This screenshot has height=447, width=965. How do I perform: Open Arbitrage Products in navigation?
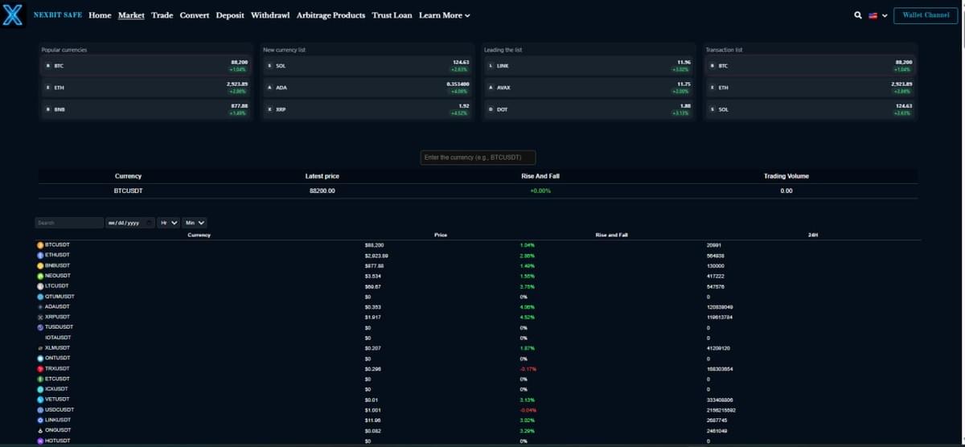331,15
